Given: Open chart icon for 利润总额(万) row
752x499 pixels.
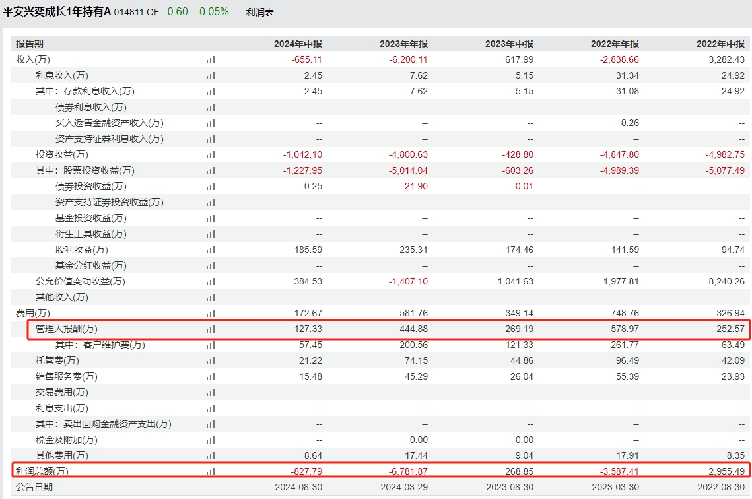Looking at the screenshot, I should [211, 471].
